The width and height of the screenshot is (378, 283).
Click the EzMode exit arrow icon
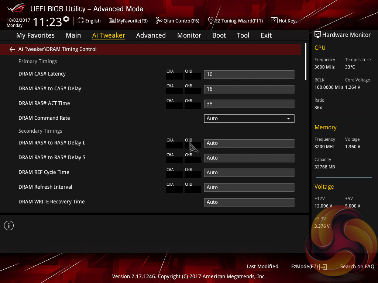tap(324, 267)
